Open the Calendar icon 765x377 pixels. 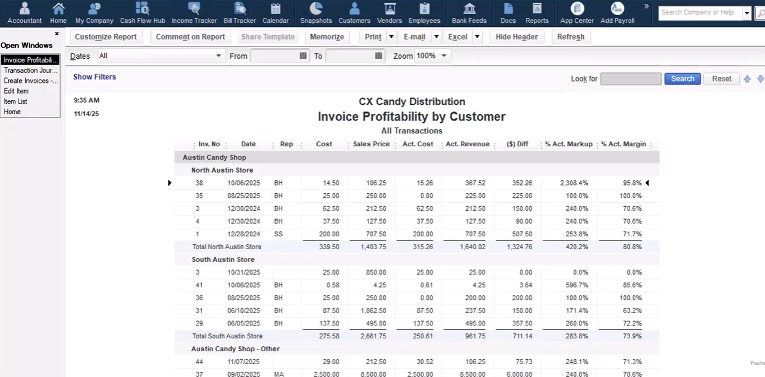point(276,13)
